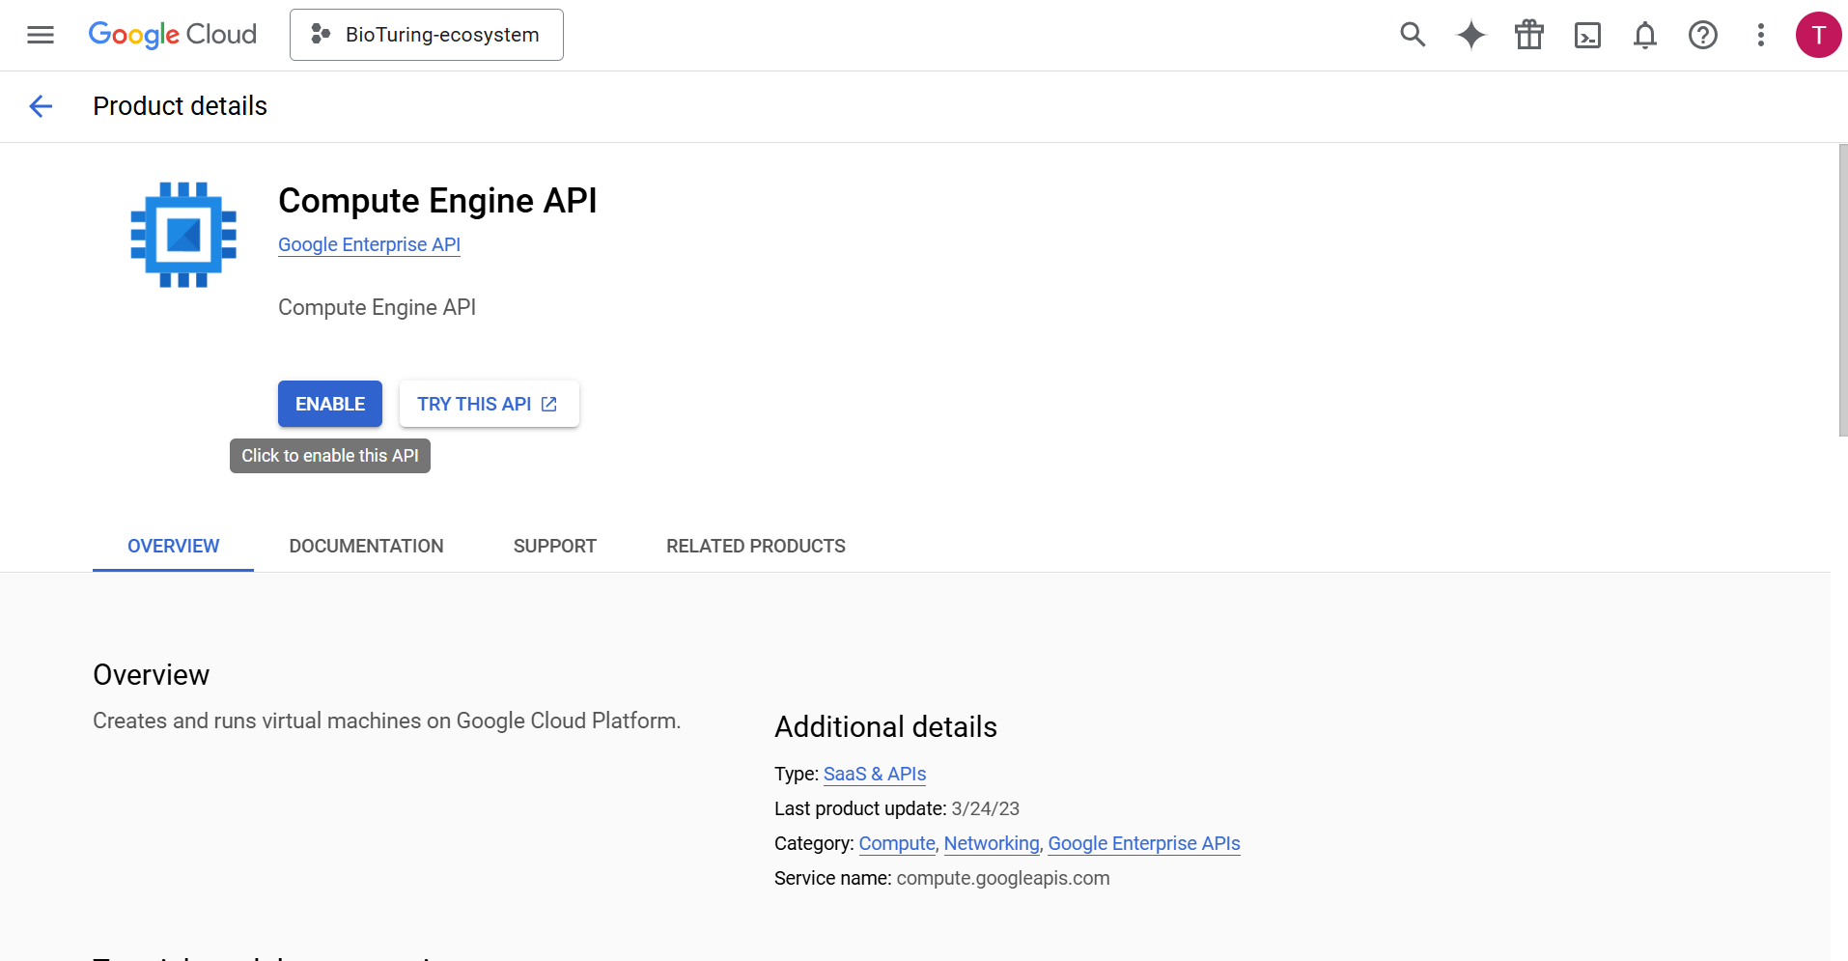Click the Google Cloud logo
This screenshot has width=1848, height=961.
pyautogui.click(x=173, y=35)
